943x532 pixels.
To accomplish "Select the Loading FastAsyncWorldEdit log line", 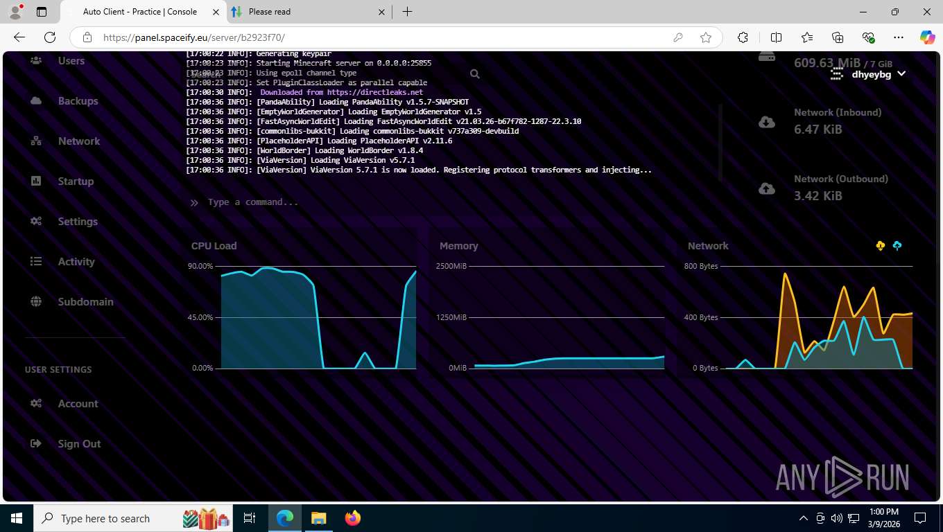I will [383, 121].
